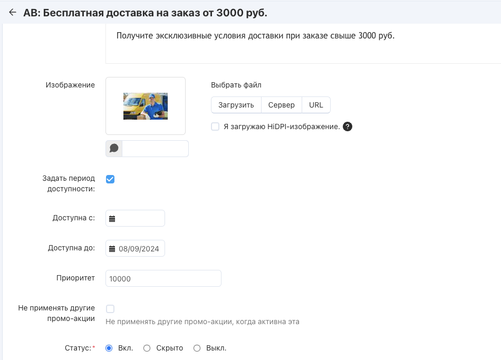Select the Вкл. status radio button
Image resolution: width=501 pixels, height=360 pixels.
(109, 348)
